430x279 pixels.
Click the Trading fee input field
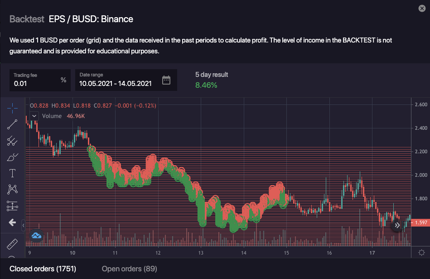coord(35,83)
